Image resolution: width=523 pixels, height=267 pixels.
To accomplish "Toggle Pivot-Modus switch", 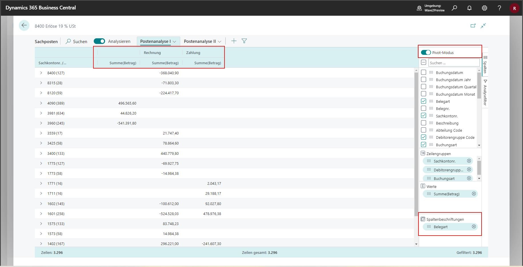I will point(426,52).
